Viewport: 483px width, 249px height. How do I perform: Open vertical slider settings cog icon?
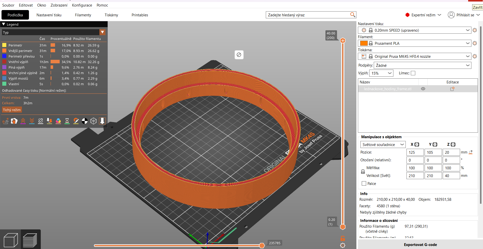343,245
